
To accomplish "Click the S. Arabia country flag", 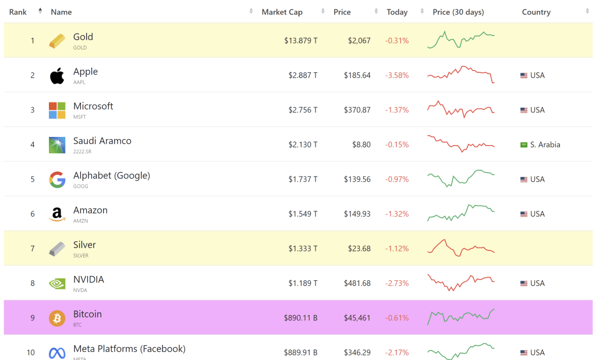I will click(523, 144).
